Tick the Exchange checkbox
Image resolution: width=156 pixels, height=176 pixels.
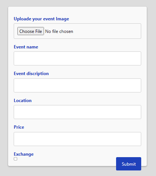tap(16, 159)
